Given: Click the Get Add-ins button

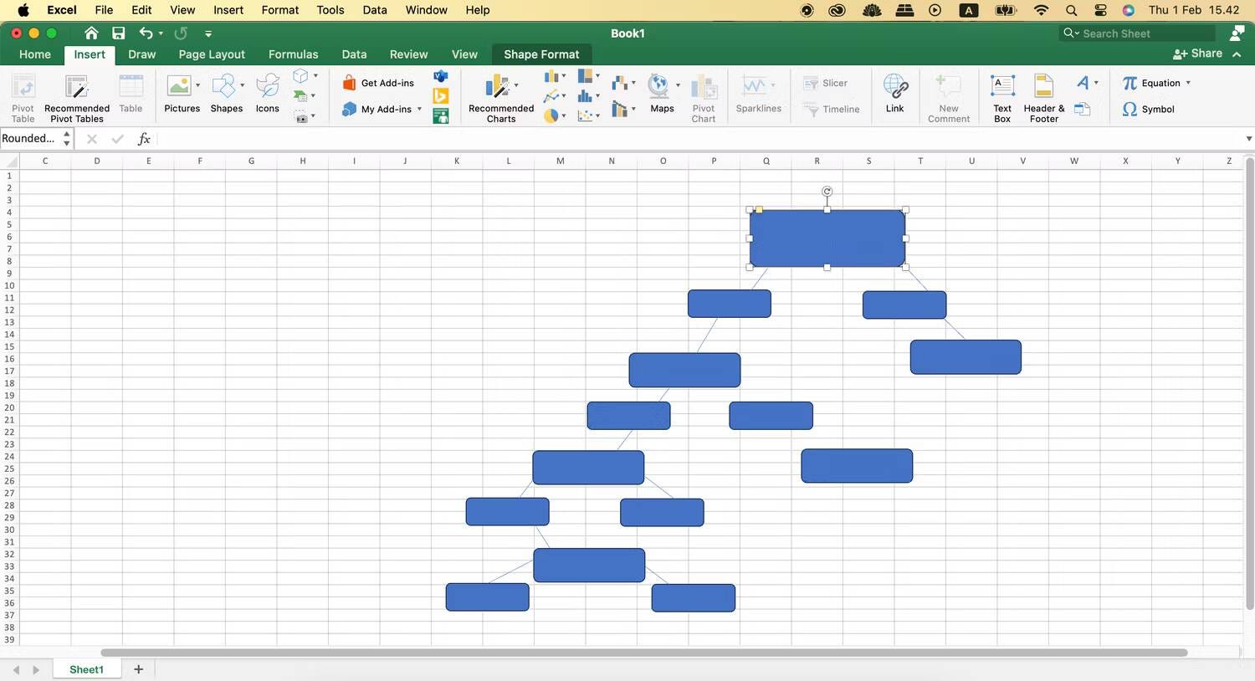Looking at the screenshot, I should 381,83.
